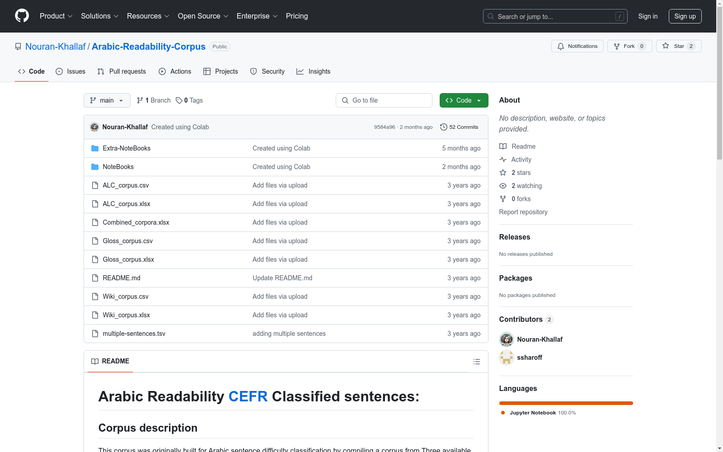Screen dimensions: 723x452
Task: Expand the Solutions menu
Action: 100,16
